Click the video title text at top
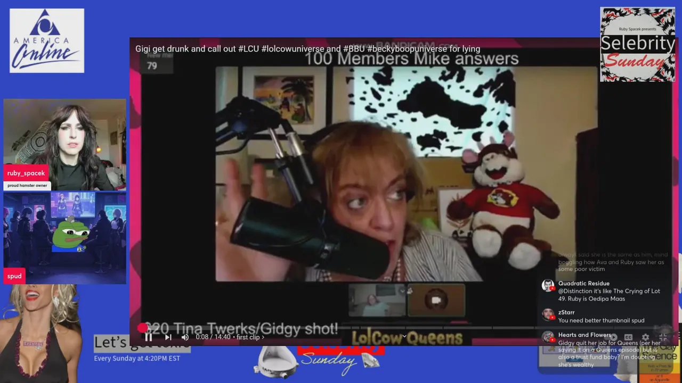Screen dimensions: 682x383 pyautogui.click(x=307, y=49)
